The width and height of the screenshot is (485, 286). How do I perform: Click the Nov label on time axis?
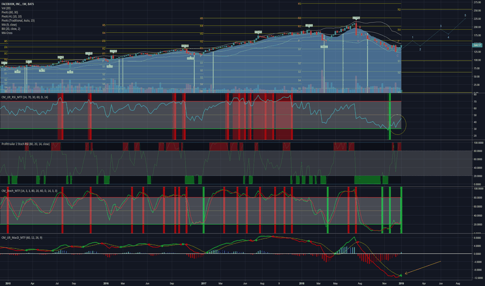(384, 283)
